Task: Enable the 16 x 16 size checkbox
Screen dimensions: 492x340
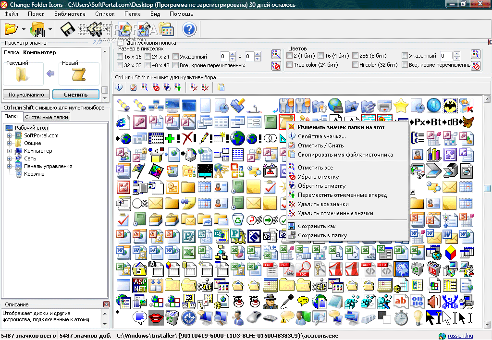Action: tap(120, 57)
